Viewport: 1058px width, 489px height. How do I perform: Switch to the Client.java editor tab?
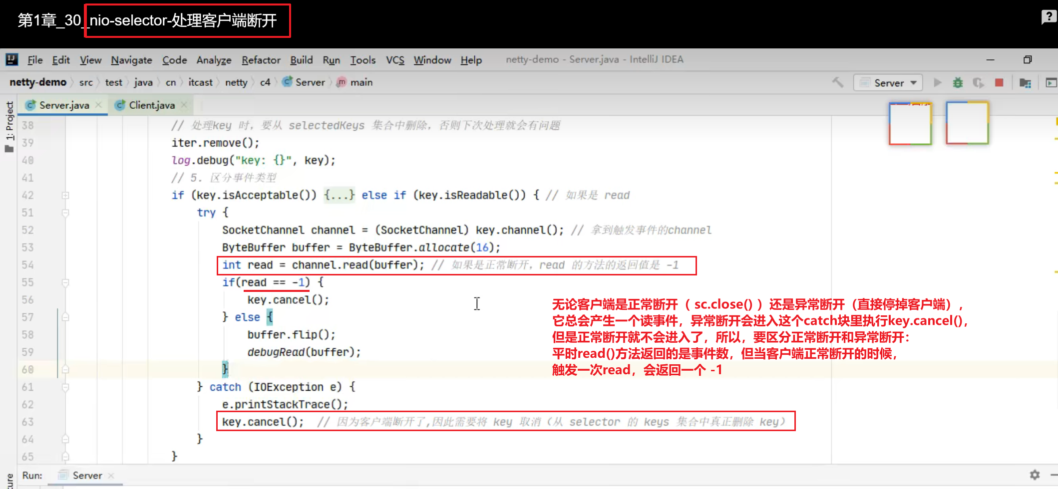(x=151, y=105)
